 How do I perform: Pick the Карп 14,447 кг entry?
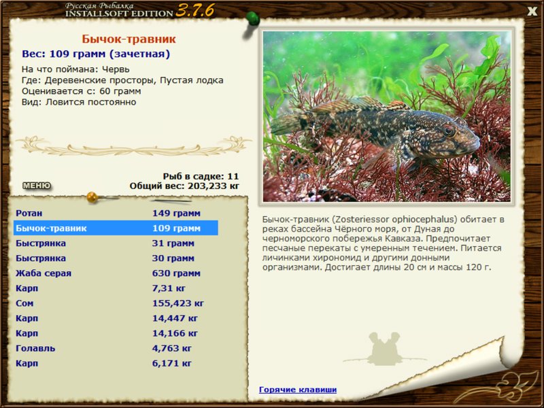click(x=116, y=318)
